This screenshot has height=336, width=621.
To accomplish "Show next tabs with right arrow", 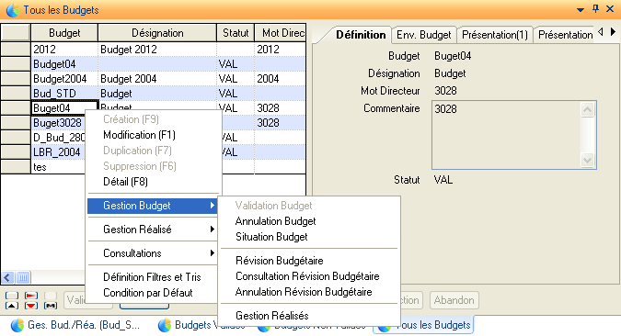I will coord(613,31).
